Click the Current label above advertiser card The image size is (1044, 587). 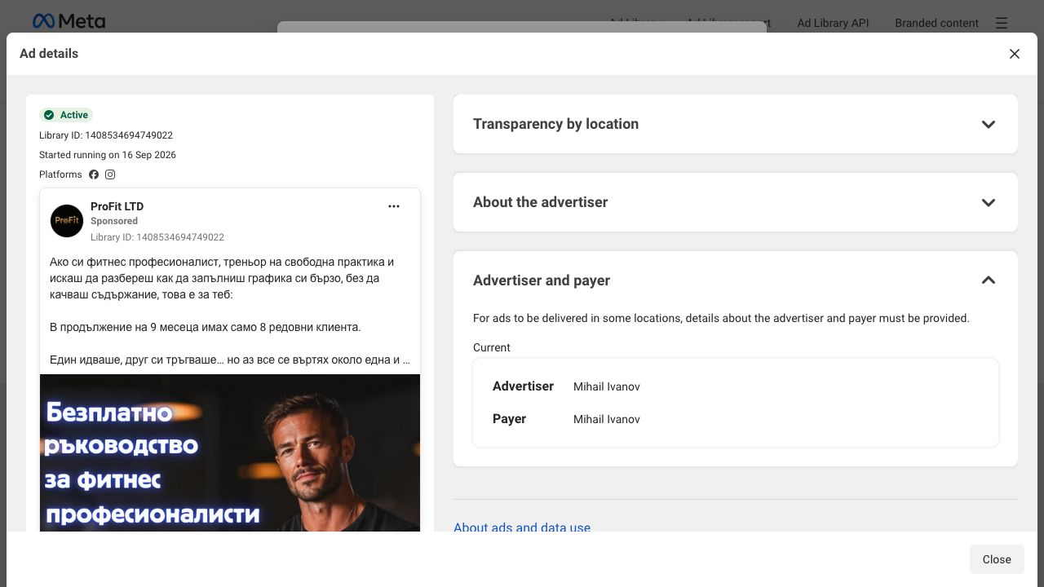[492, 347]
